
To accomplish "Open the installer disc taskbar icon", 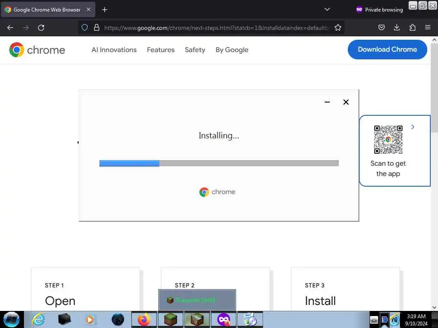I will [x=250, y=319].
